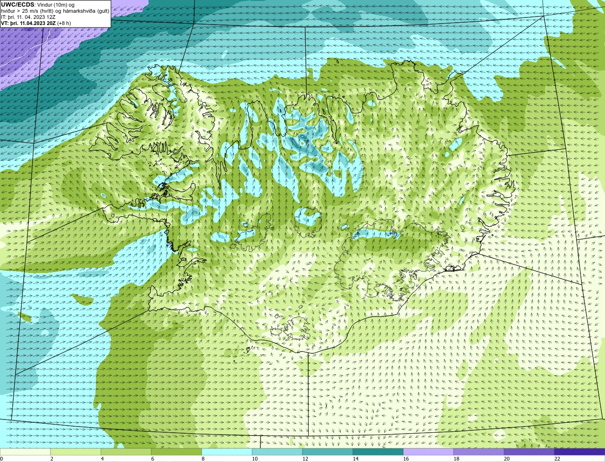Click the legend label '22'
This screenshot has height=462, width=605.
click(557, 459)
